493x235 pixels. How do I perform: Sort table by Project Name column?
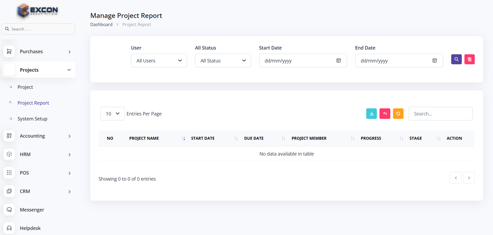144,138
